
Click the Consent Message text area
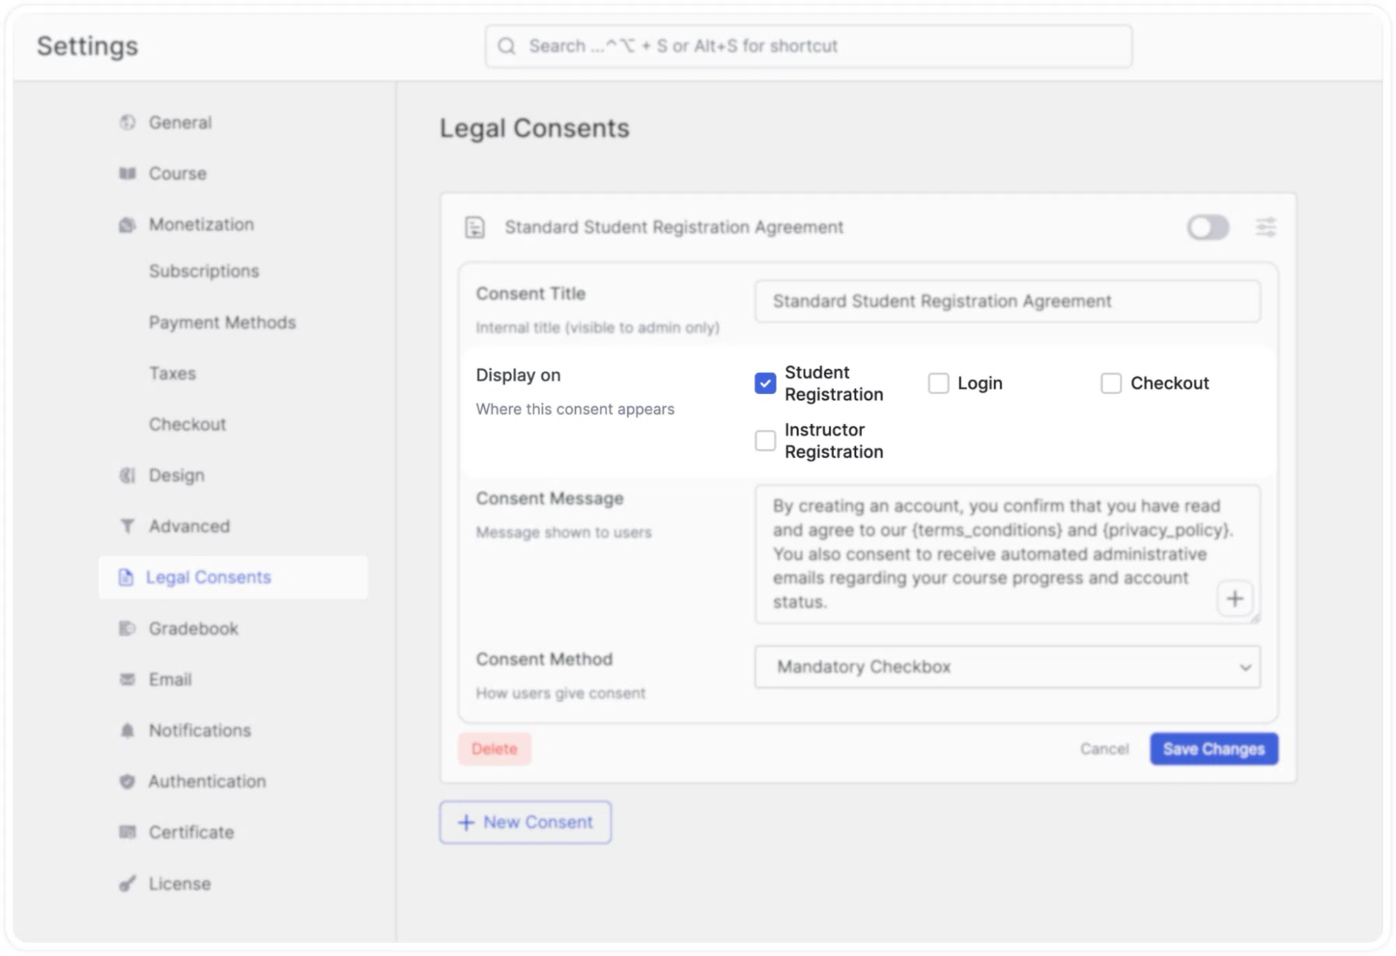pyautogui.click(x=1008, y=554)
